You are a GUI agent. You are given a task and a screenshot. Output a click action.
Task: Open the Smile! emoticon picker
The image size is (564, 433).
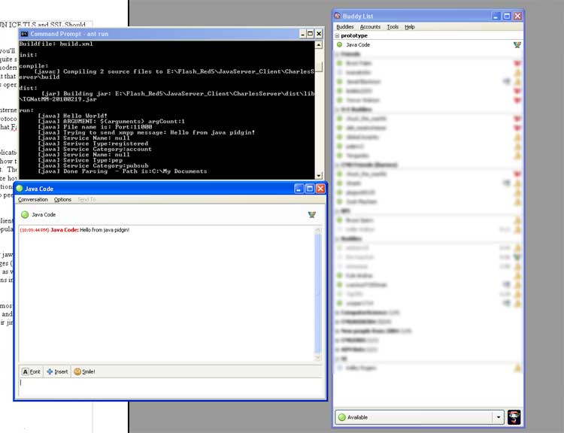[84, 371]
